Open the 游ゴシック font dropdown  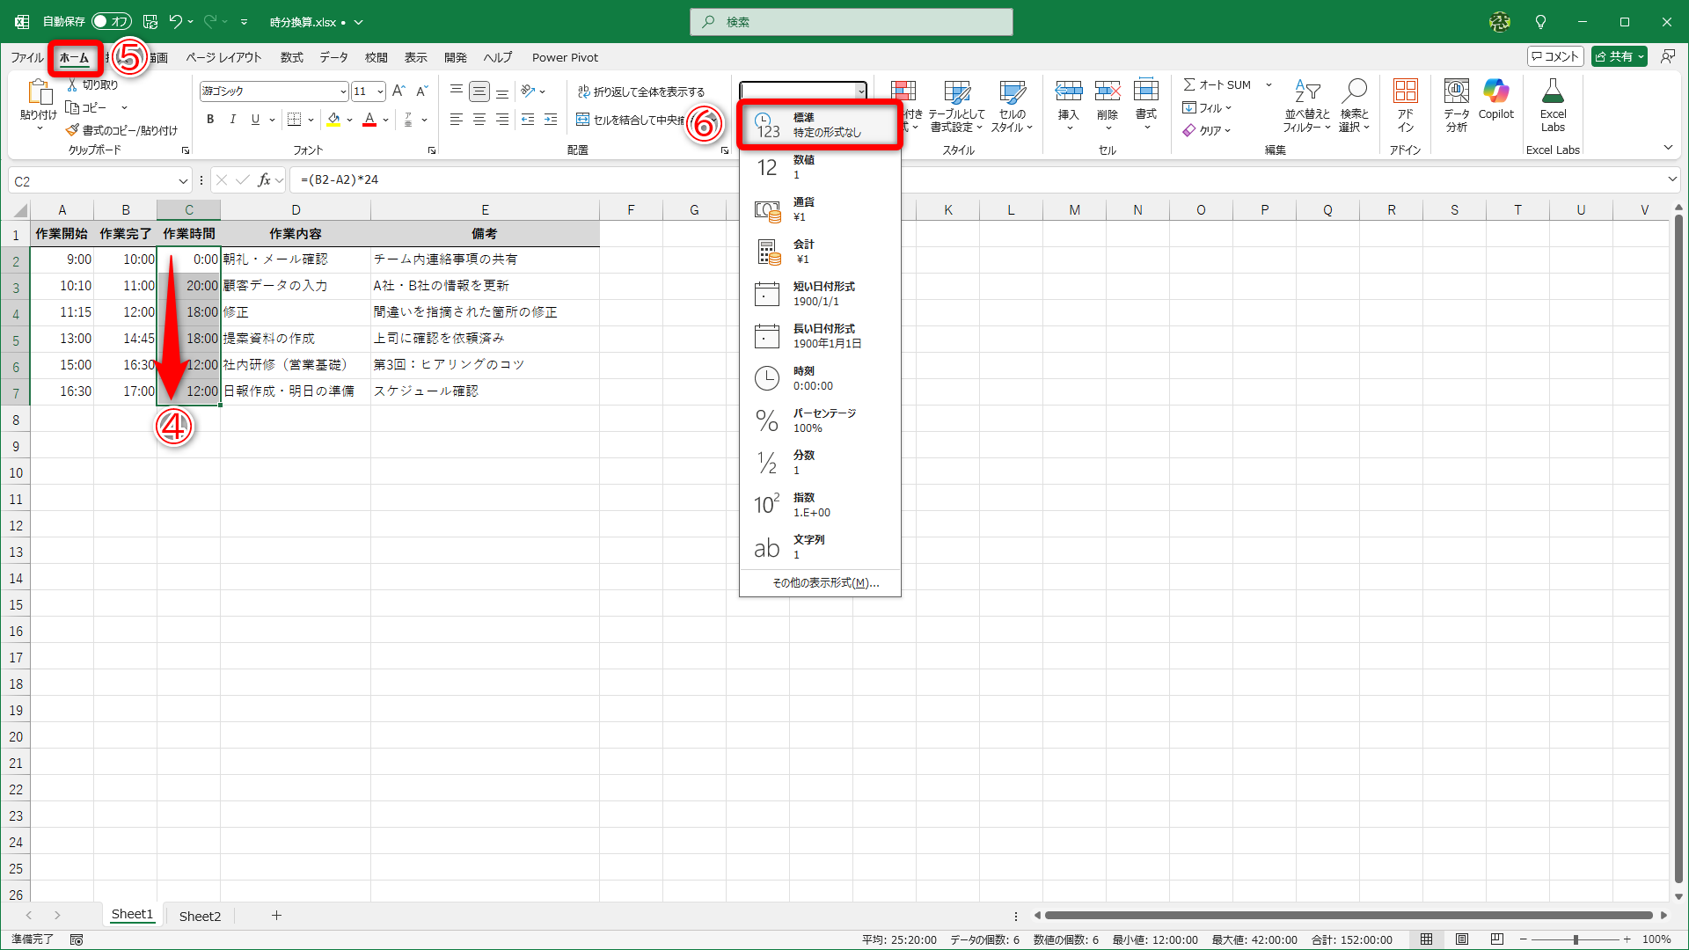click(x=342, y=91)
